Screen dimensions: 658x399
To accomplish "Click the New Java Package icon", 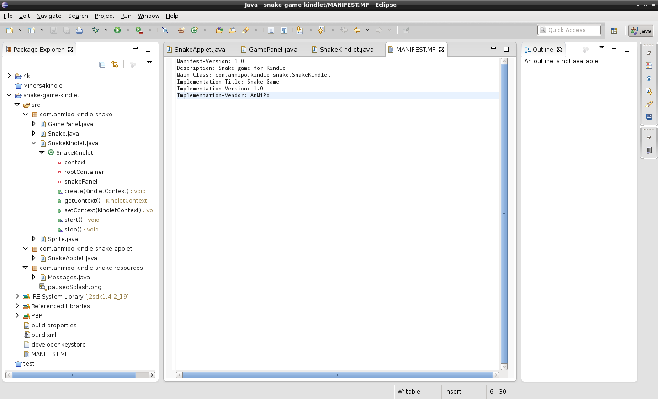I will (x=181, y=30).
